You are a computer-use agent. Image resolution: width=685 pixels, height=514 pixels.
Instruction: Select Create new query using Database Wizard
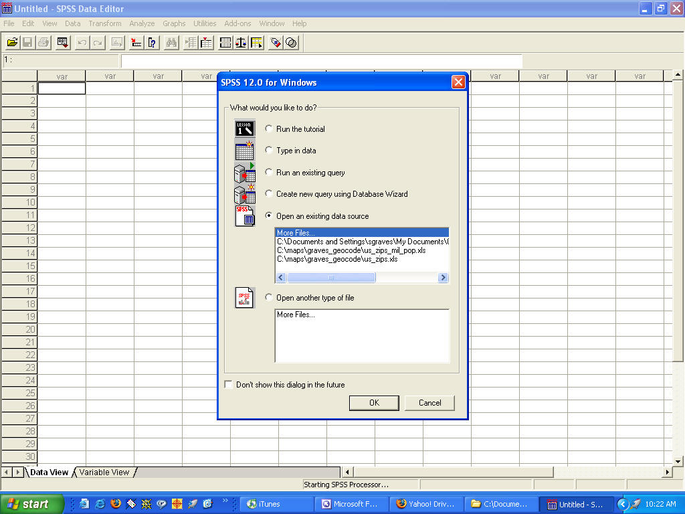336,193
